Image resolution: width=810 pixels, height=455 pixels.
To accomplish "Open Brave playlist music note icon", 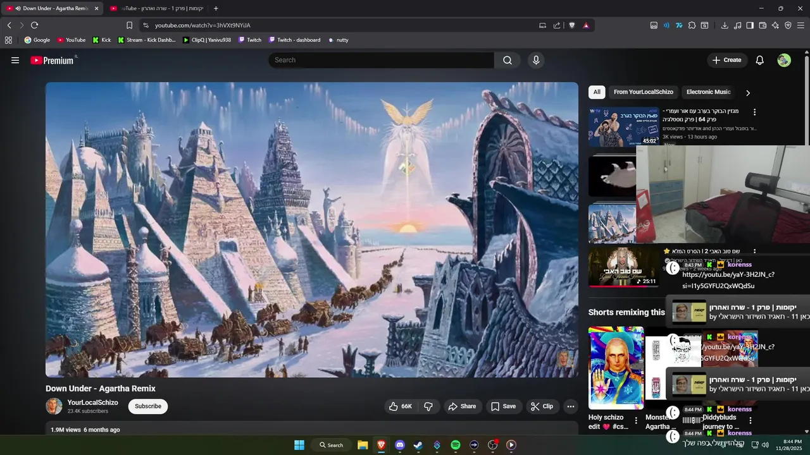I will click(x=737, y=25).
